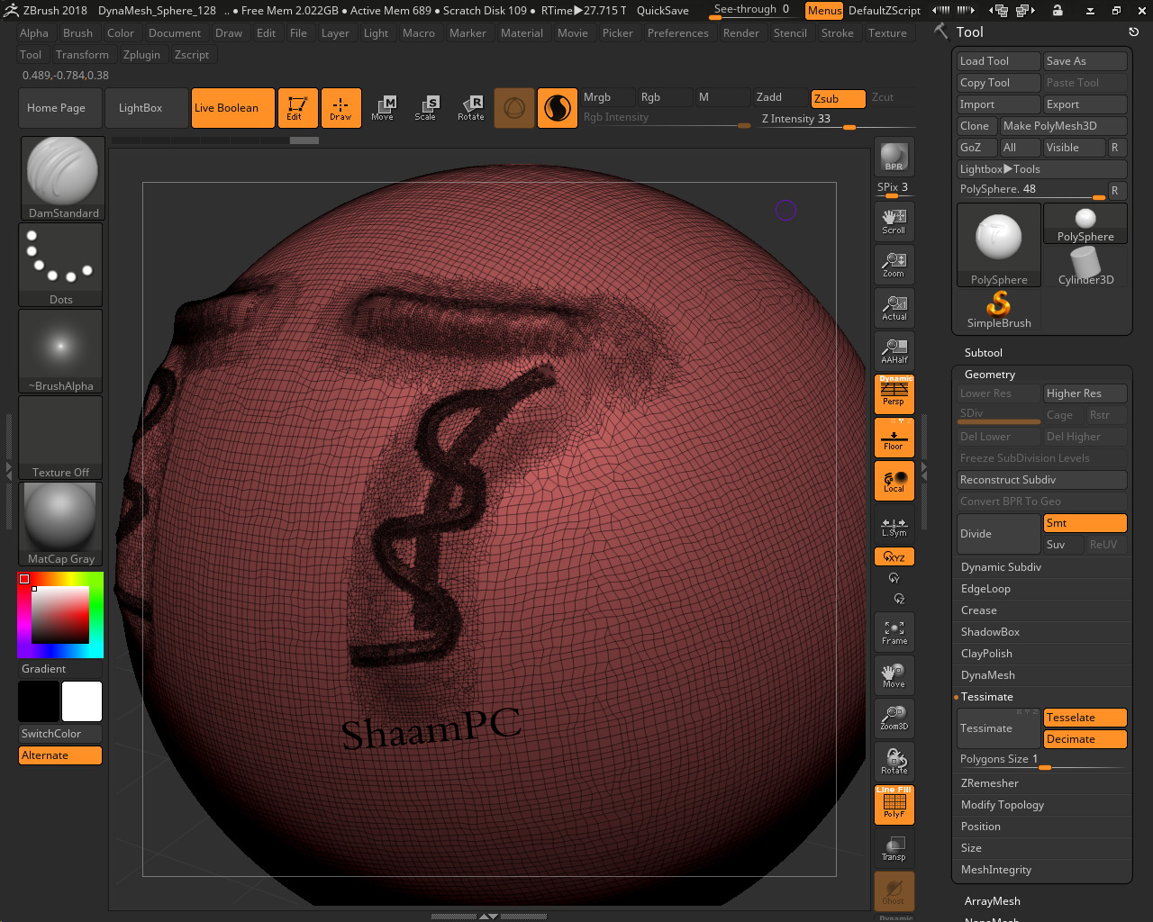Click the L.Sym symmetry icon
Viewport: 1153px width, 922px height.
pyautogui.click(x=894, y=526)
